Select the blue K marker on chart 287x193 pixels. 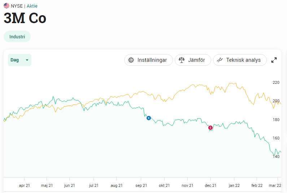pos(148,118)
